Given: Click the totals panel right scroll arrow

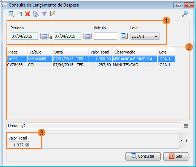Looking at the screenshot, I should coord(187,141).
